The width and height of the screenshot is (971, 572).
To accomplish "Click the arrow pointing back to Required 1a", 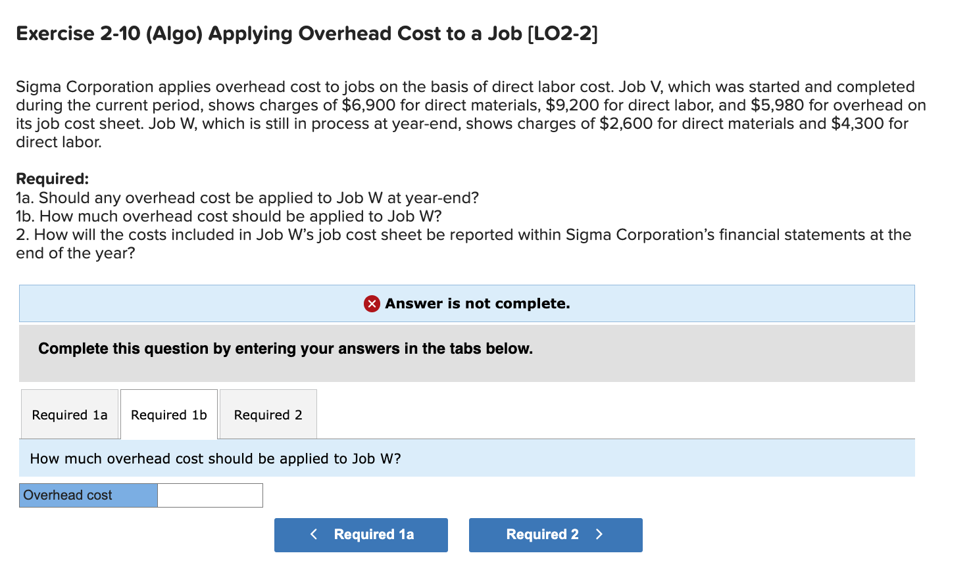I will click(314, 535).
